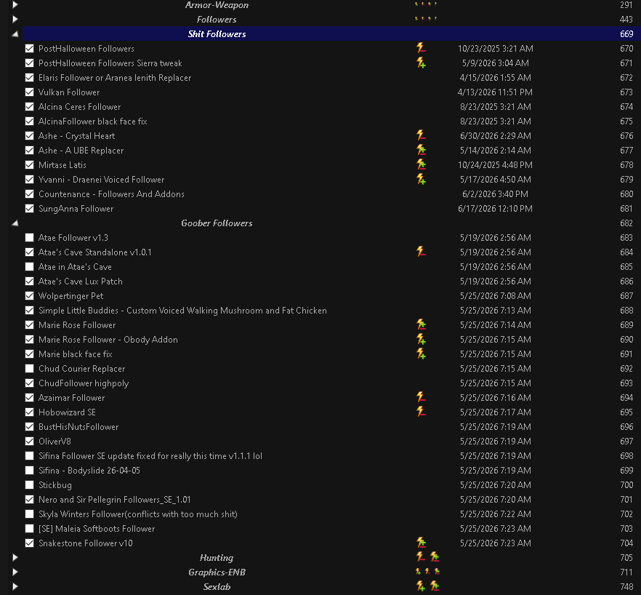641x595 pixels.
Task: Click conflict icon on Azaimar Follower row
Action: 421,397
